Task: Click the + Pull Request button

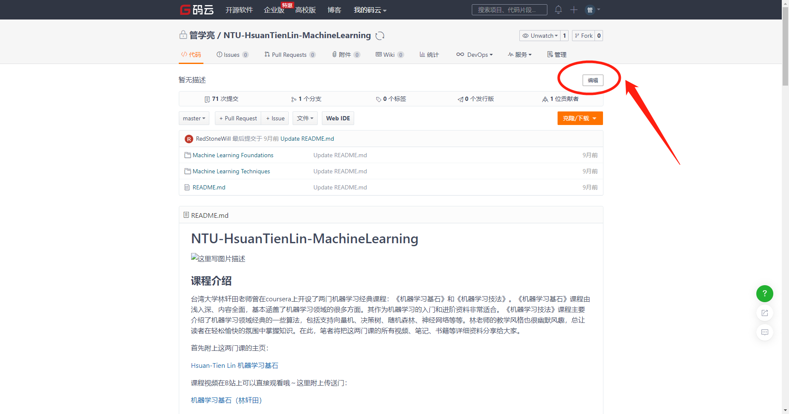Action: (x=238, y=118)
